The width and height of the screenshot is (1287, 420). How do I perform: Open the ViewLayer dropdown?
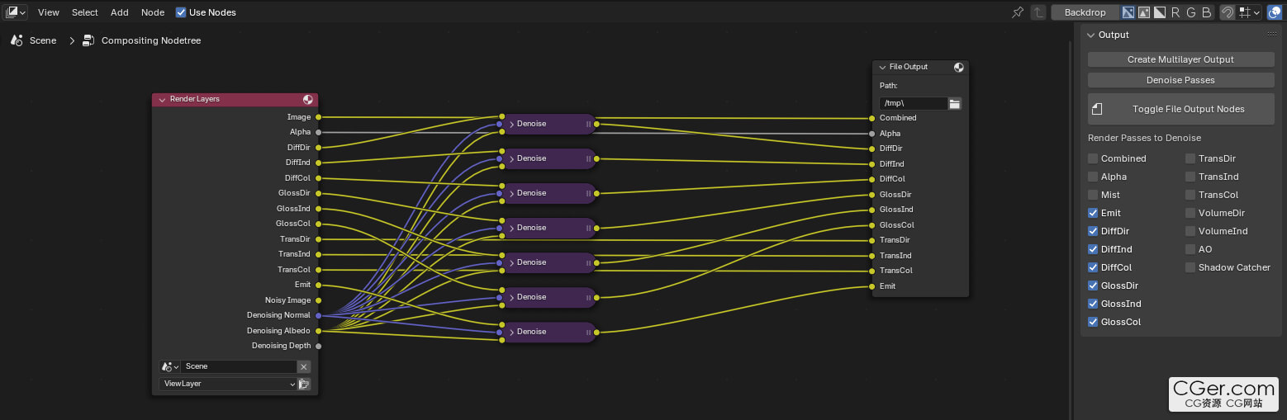tap(227, 384)
